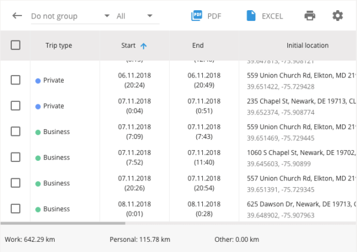Select checkbox for Business trip at 07.11.2018 (7:52)
The image size is (357, 252).
point(15,157)
